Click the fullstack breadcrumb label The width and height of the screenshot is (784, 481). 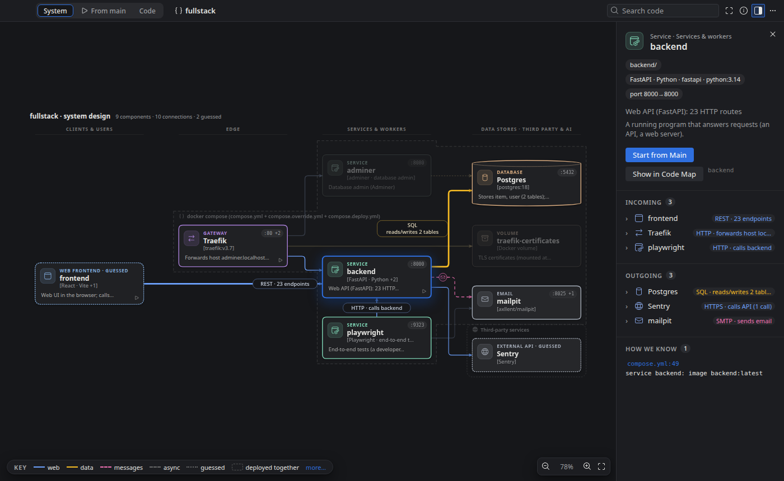pyautogui.click(x=200, y=11)
